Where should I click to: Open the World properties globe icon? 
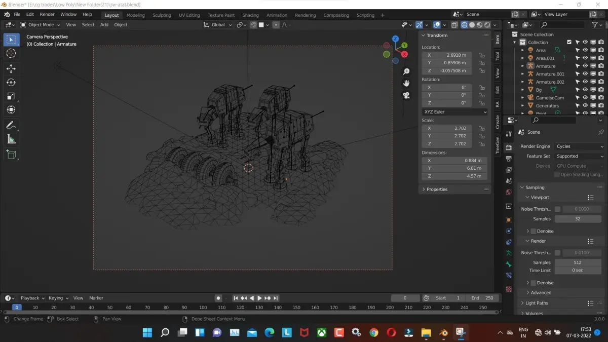509,193
